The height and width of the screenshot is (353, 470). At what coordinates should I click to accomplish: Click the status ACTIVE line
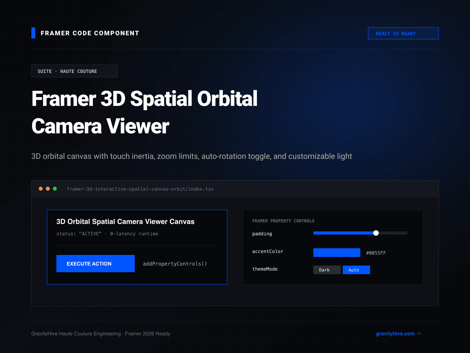[107, 234]
